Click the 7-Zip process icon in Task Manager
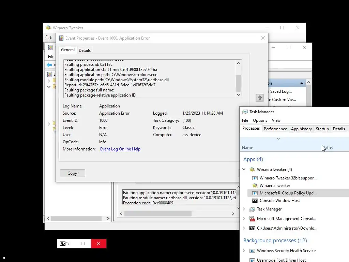 coord(252,228)
